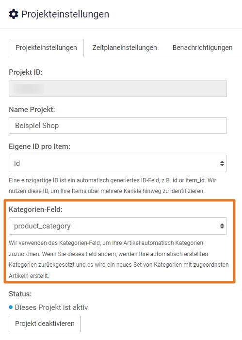The image size is (242, 340).
Task: Click the Kategorien-Feld label
Action: [x=35, y=210]
